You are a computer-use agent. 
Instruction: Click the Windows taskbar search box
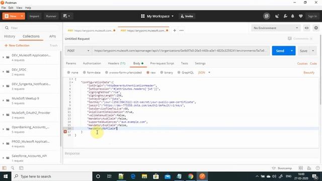52,176
